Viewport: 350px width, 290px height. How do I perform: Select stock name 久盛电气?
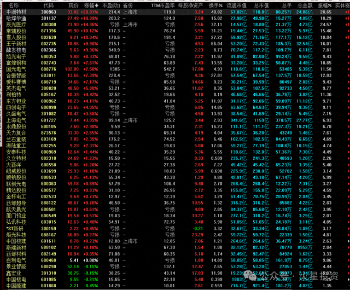(16, 114)
